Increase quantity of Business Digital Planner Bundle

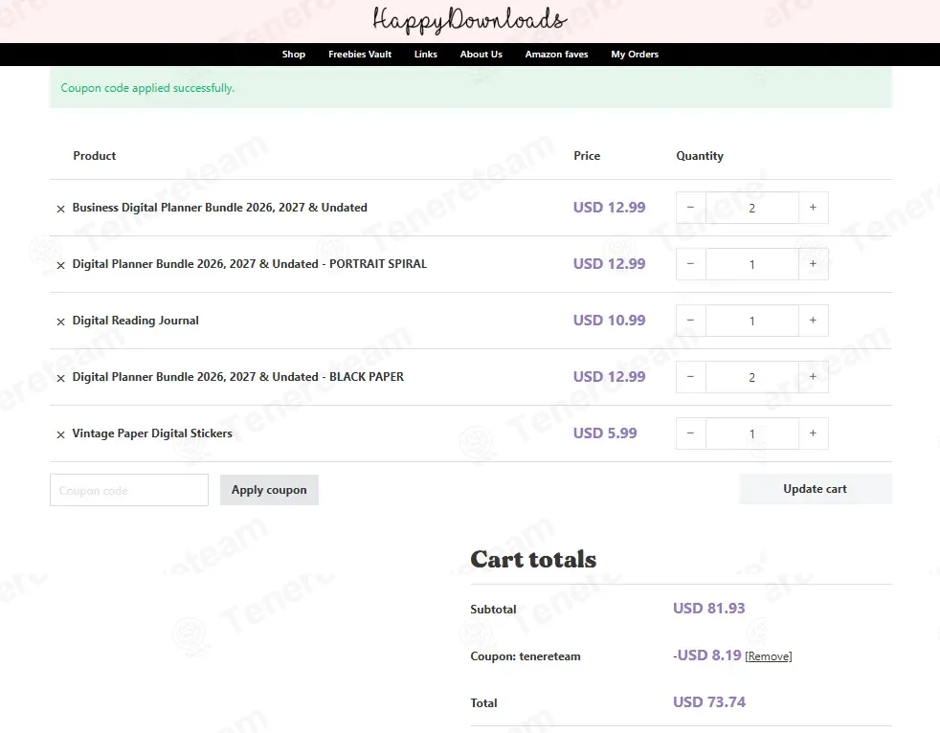click(x=813, y=208)
